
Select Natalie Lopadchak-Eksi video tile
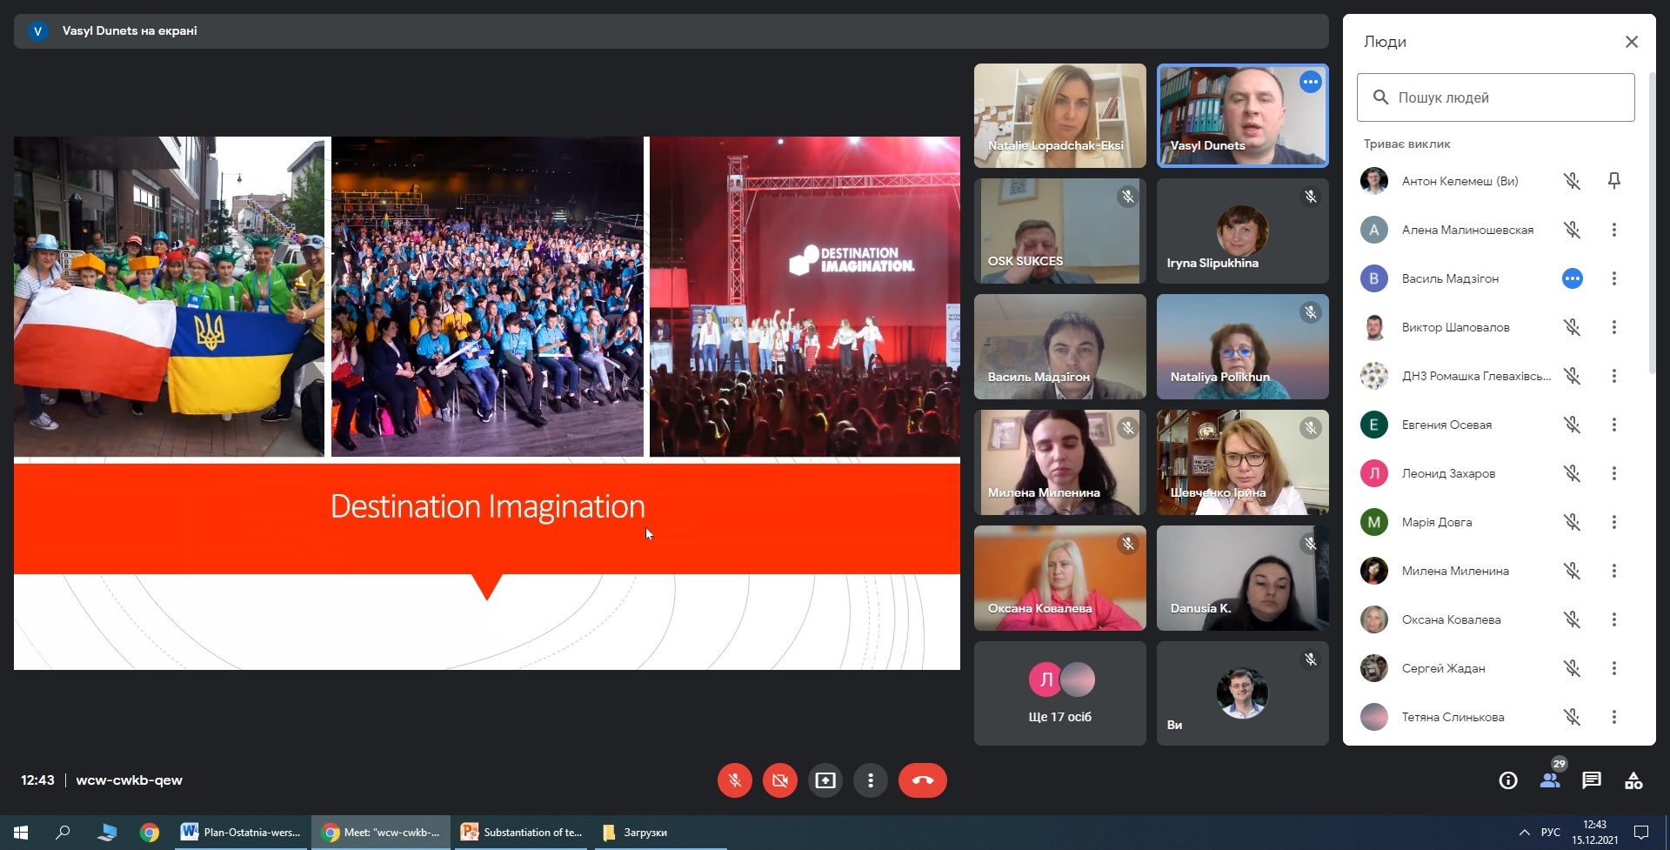1060,116
